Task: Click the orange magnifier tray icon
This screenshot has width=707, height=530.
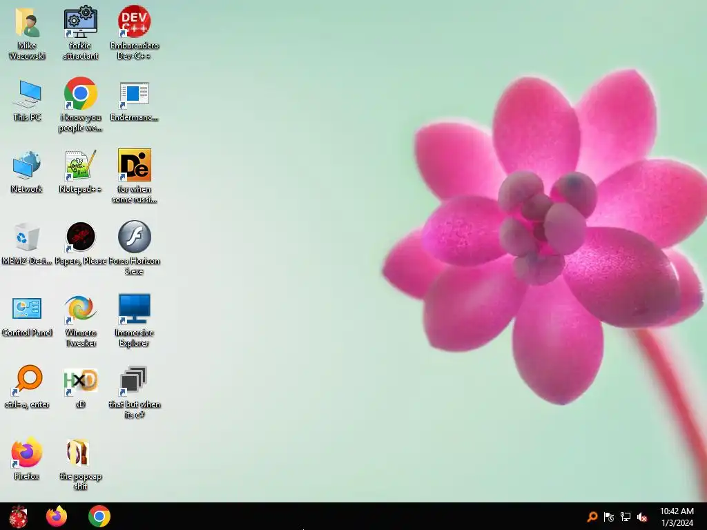Action: 592,516
